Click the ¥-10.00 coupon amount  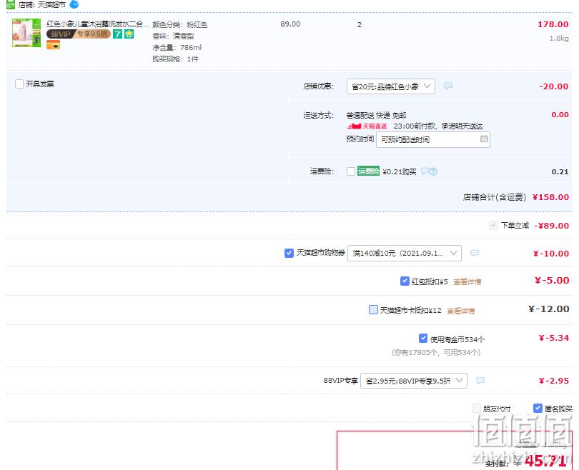pyautogui.click(x=551, y=254)
